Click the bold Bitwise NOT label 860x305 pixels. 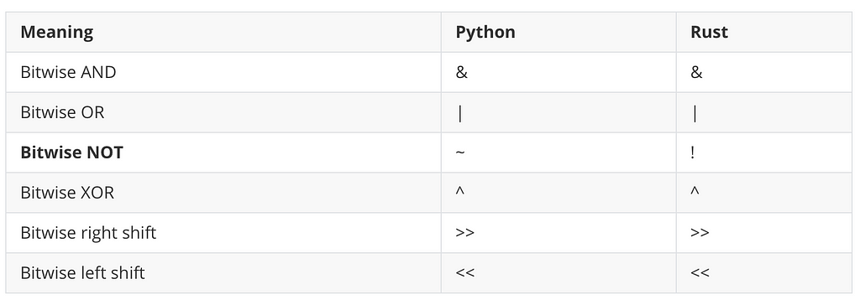coord(72,152)
